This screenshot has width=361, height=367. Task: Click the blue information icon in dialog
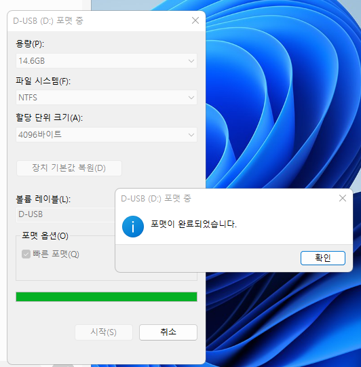pos(133,227)
